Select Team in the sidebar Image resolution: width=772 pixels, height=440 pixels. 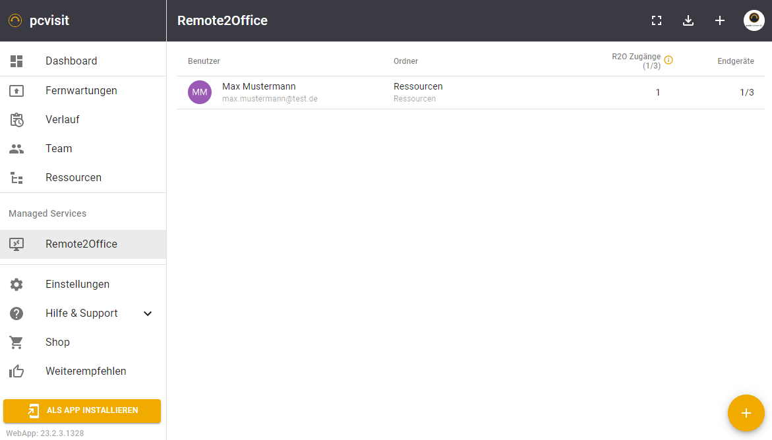pyautogui.click(x=59, y=149)
